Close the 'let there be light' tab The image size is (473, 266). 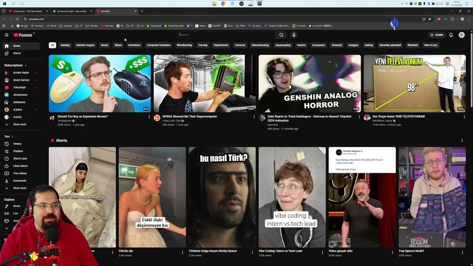click(x=91, y=11)
